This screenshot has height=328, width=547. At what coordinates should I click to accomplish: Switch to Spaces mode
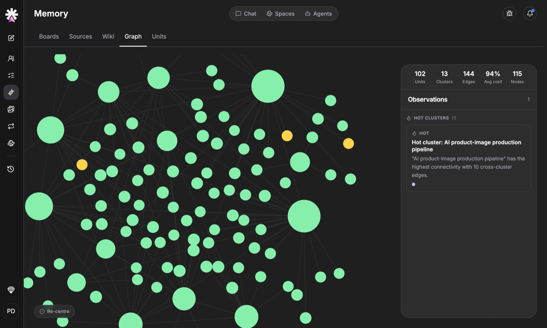(x=280, y=14)
